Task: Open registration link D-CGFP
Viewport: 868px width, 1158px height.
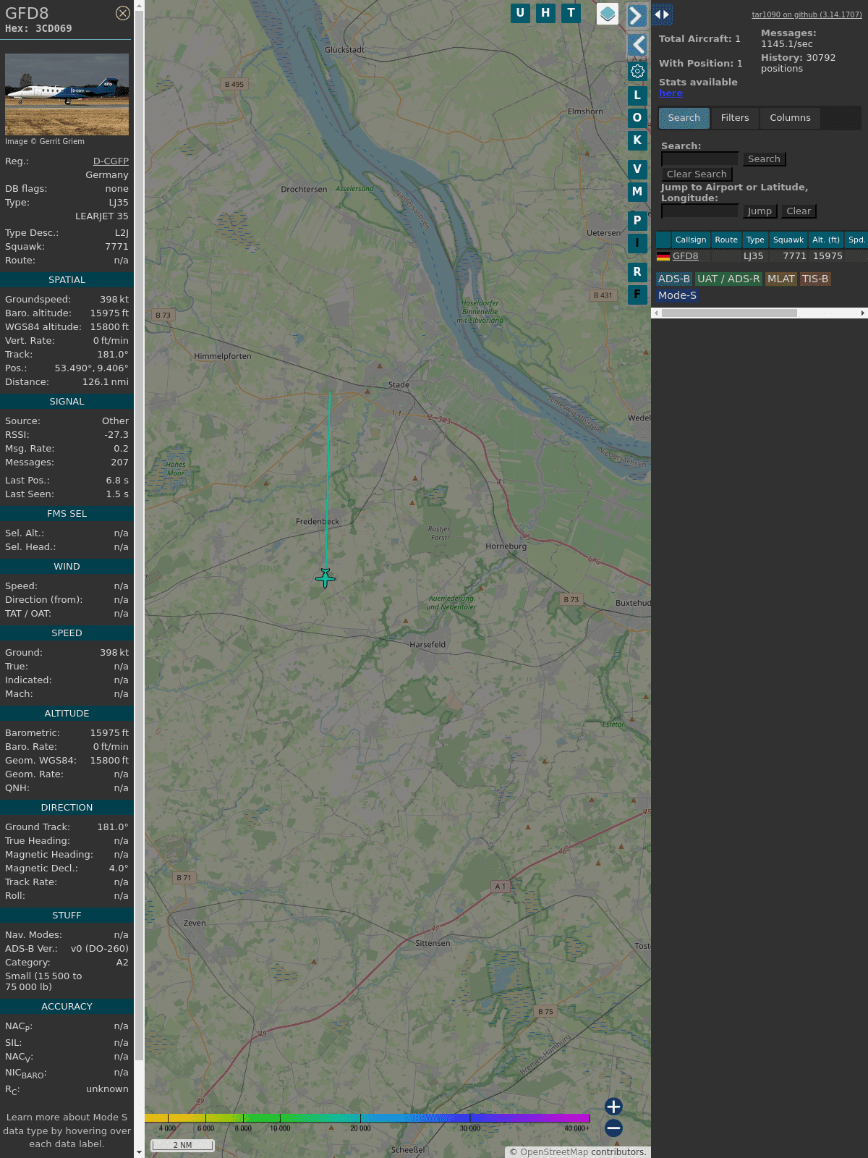Action: click(111, 161)
